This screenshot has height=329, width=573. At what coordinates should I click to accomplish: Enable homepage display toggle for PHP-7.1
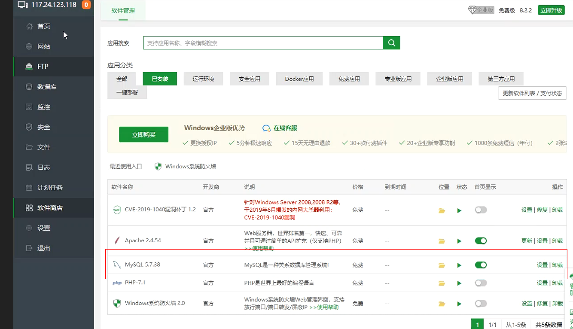(x=481, y=283)
